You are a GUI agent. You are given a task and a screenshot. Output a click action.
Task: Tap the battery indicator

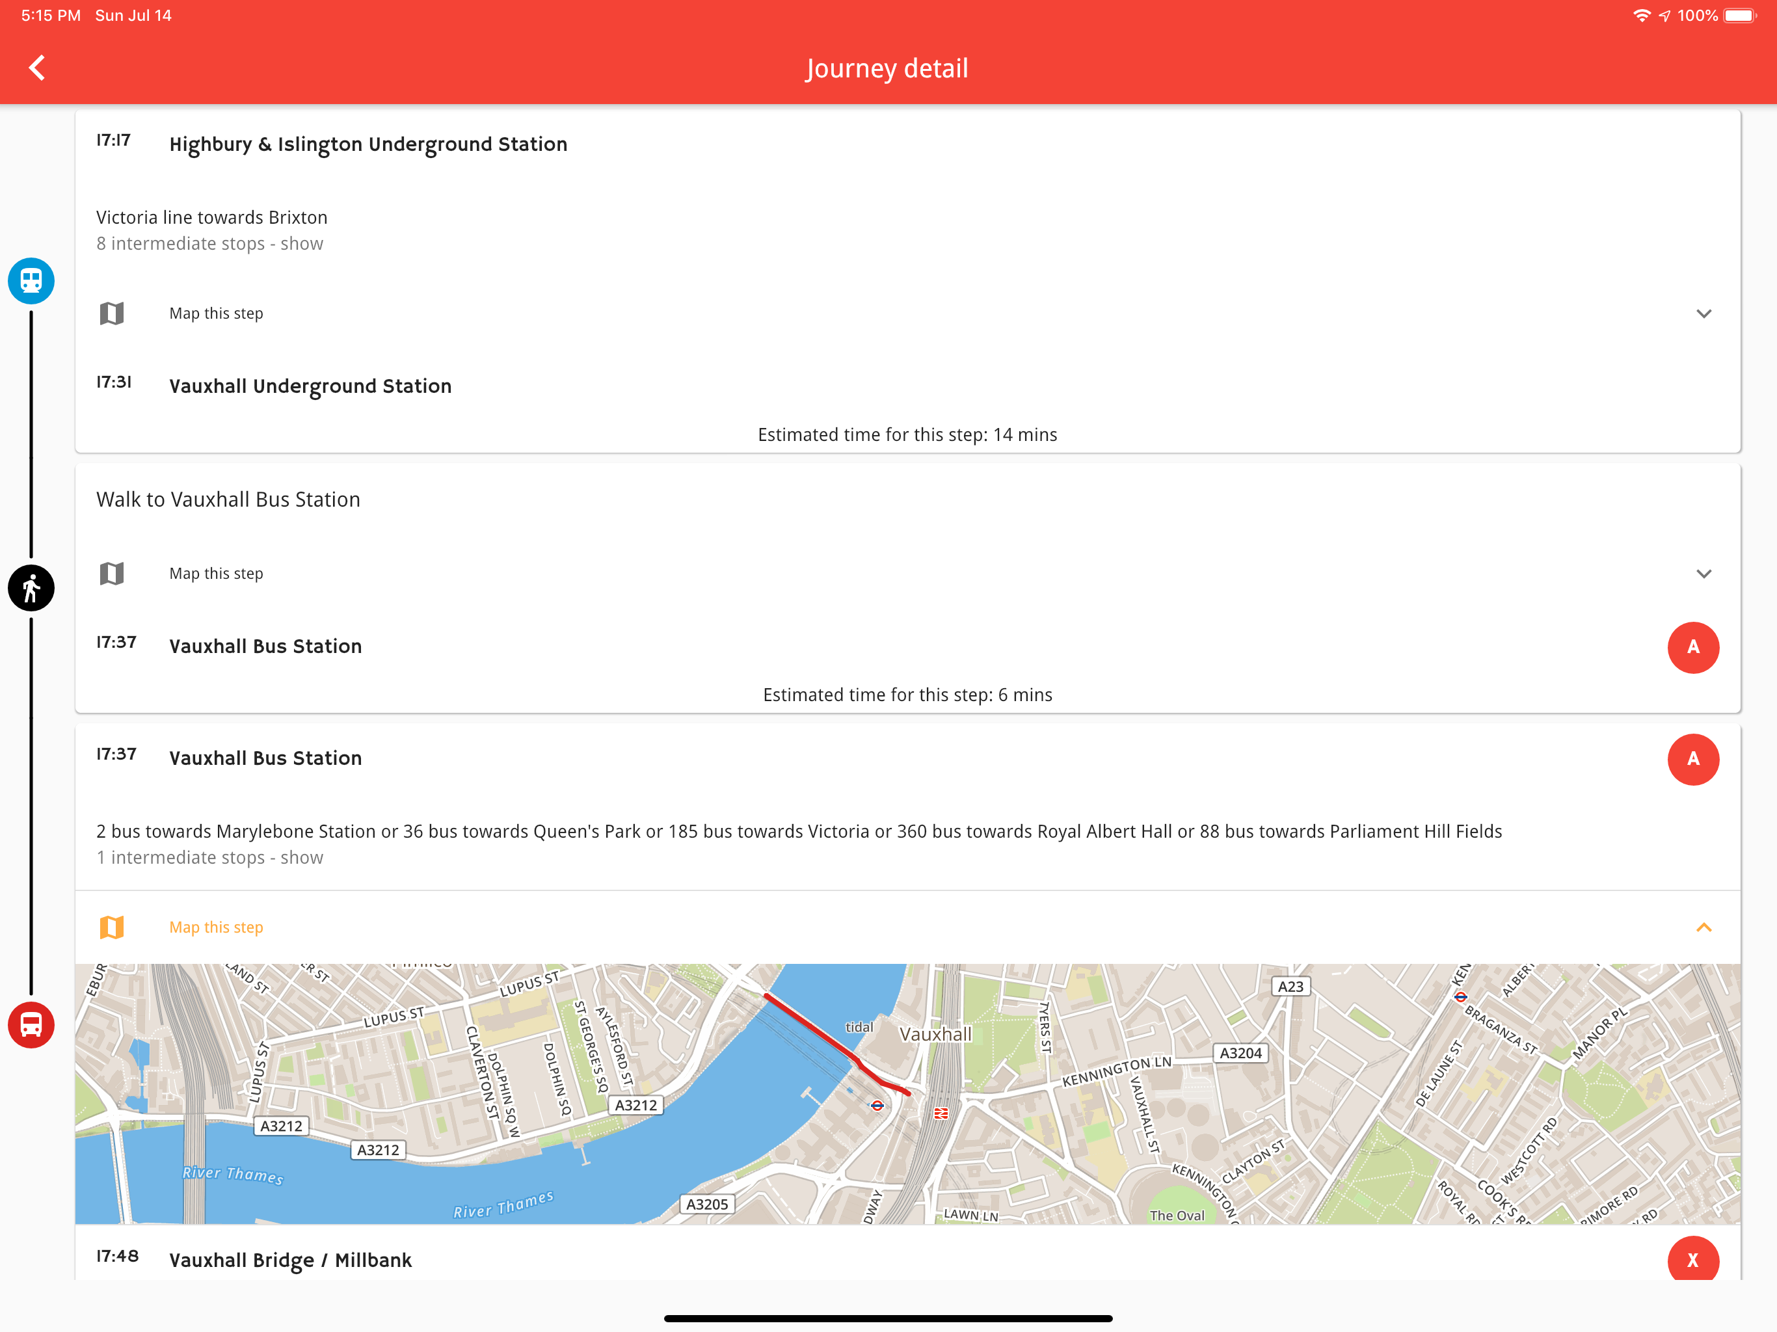[x=1740, y=15]
